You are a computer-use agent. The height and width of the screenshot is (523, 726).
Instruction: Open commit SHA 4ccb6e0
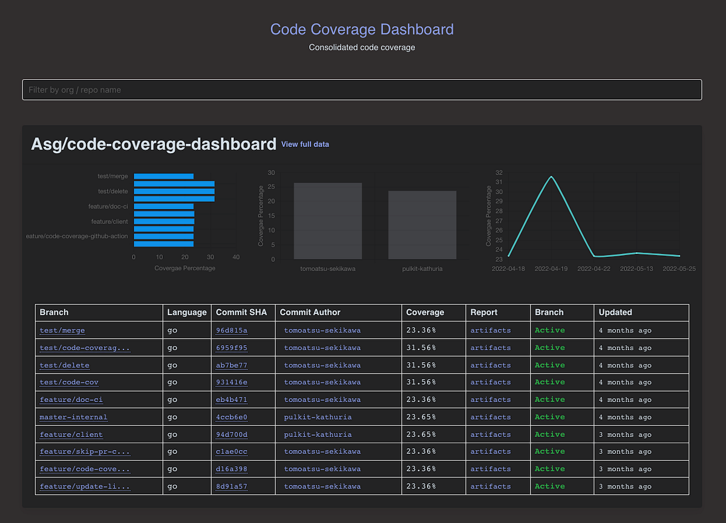232,417
